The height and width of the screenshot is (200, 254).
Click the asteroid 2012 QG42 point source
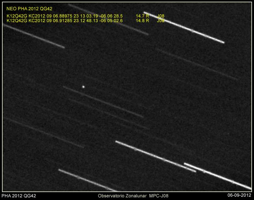coord(83,87)
